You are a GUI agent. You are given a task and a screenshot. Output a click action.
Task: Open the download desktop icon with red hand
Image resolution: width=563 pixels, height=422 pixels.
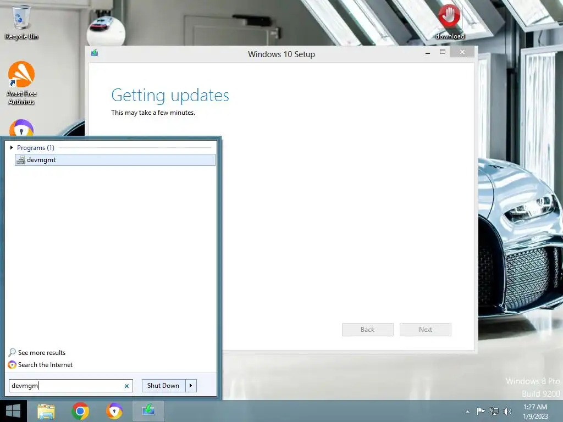click(x=450, y=21)
